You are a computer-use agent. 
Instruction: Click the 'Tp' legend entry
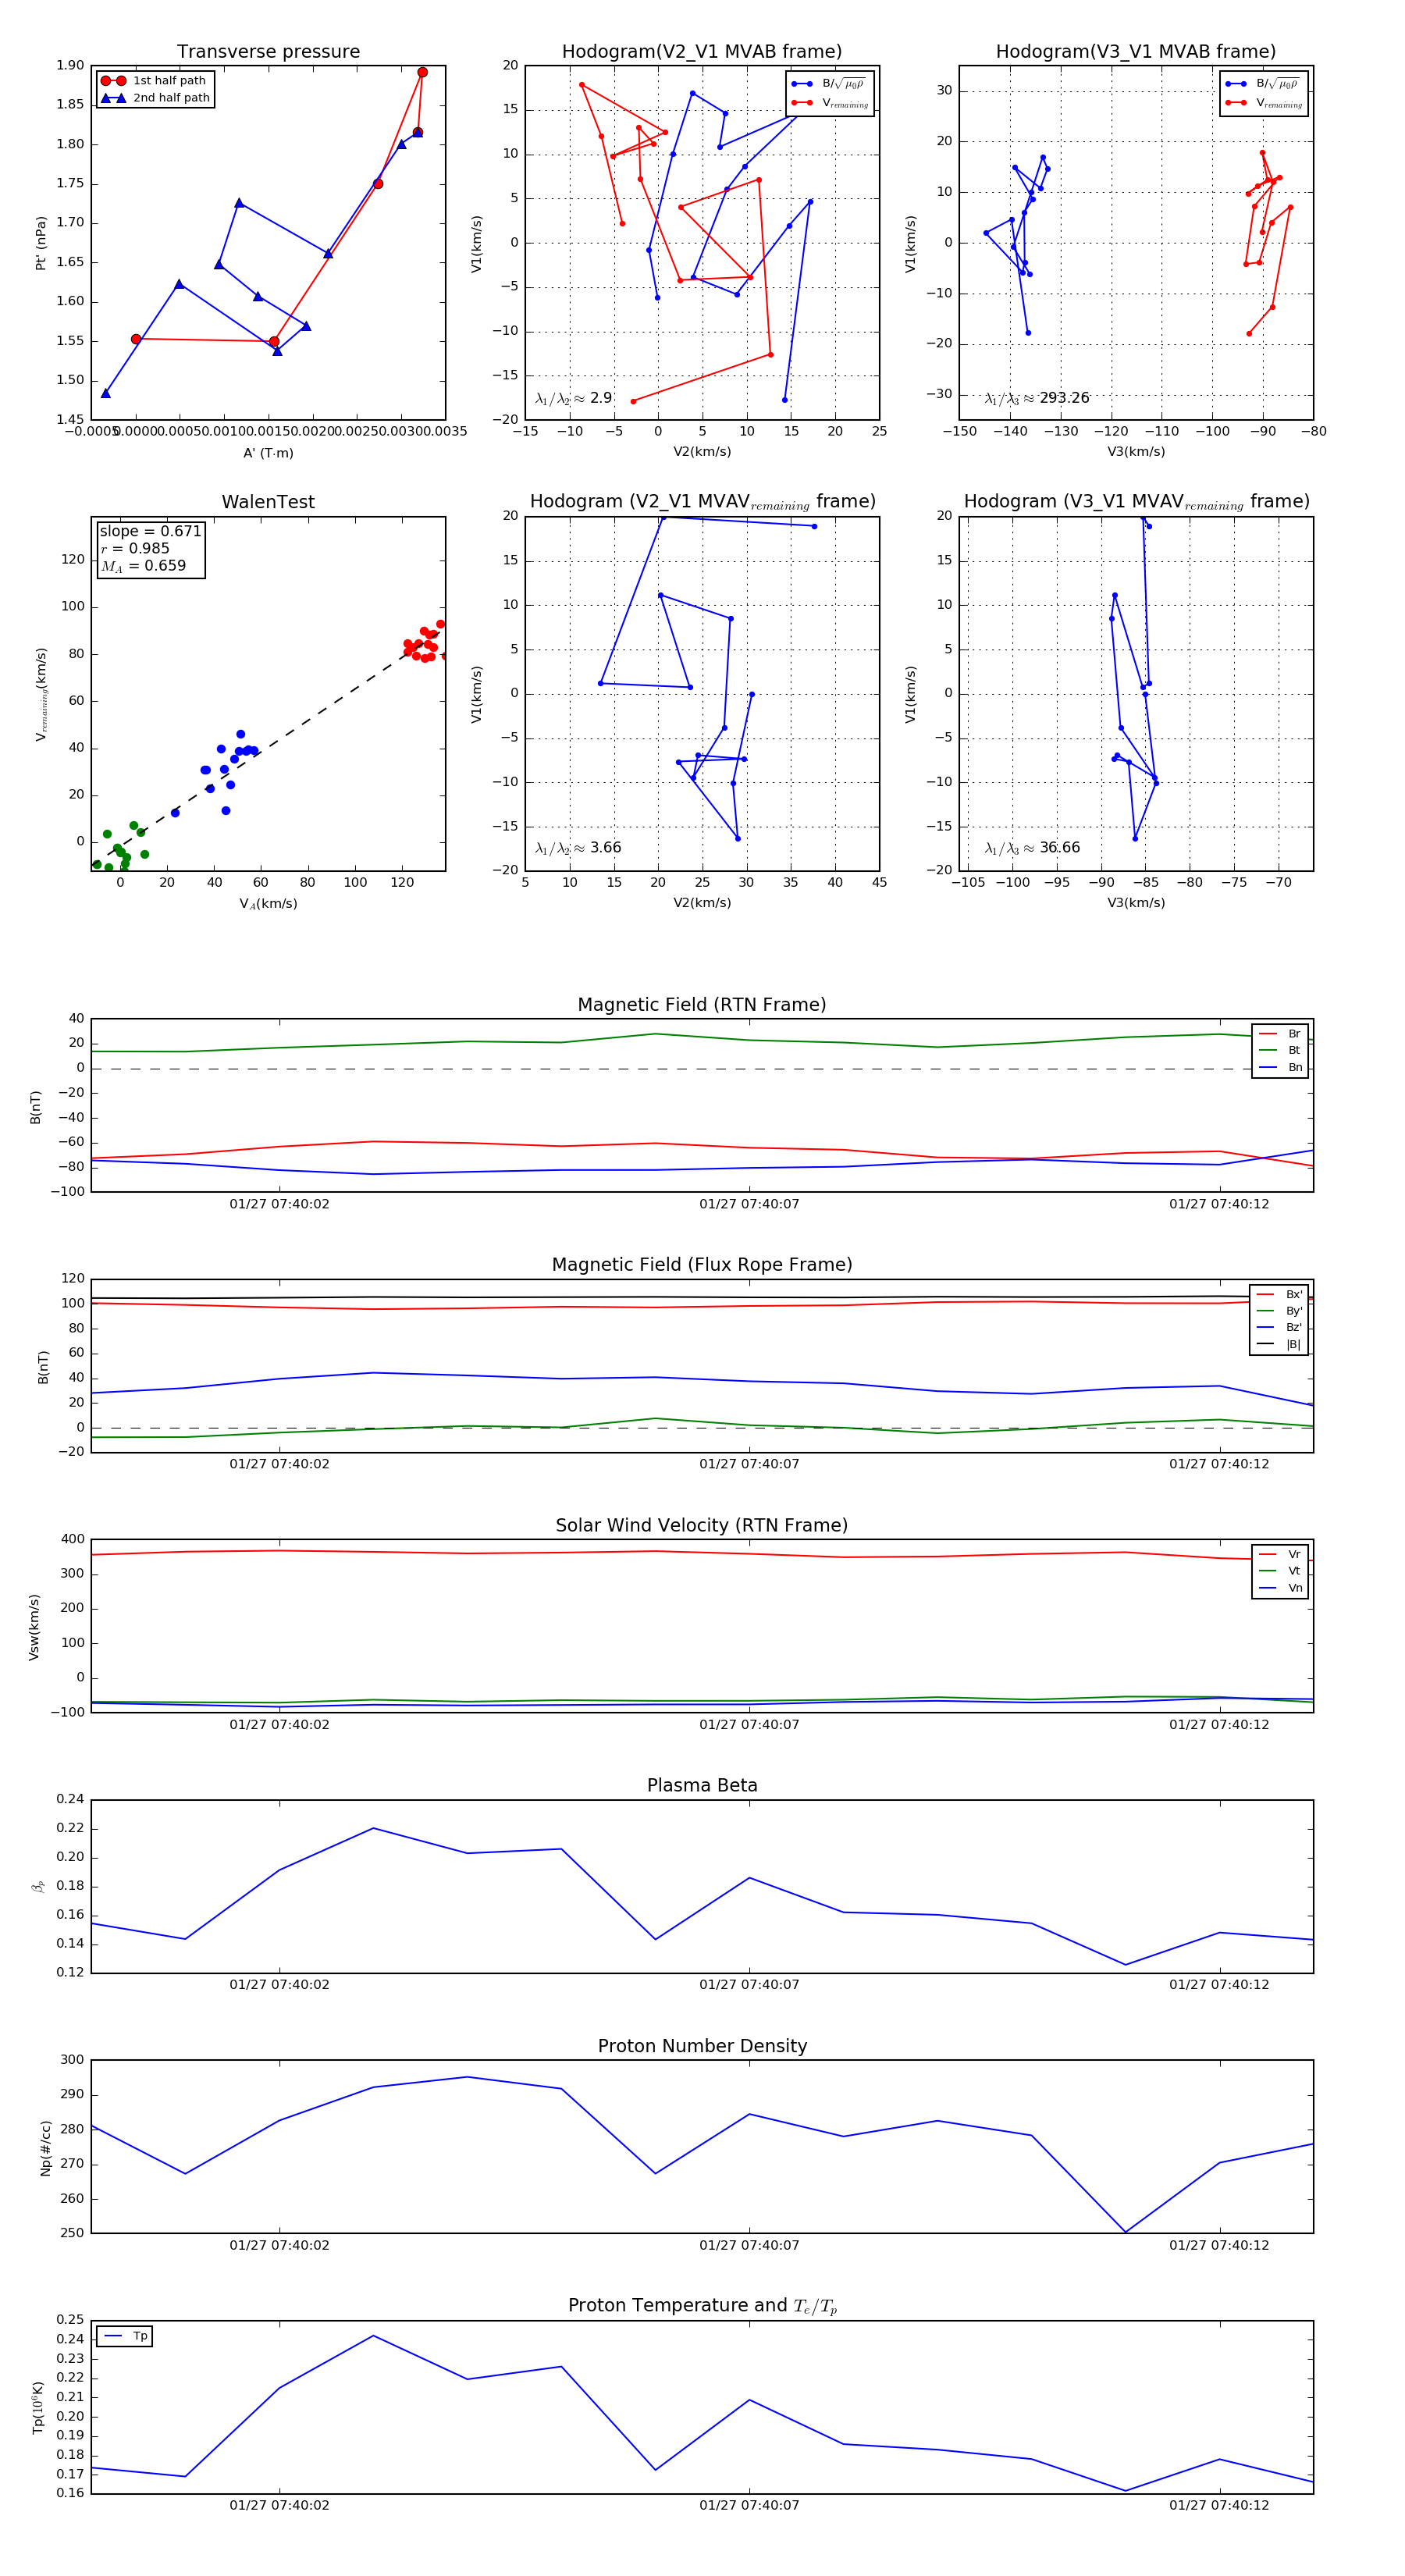[x=125, y=2336]
